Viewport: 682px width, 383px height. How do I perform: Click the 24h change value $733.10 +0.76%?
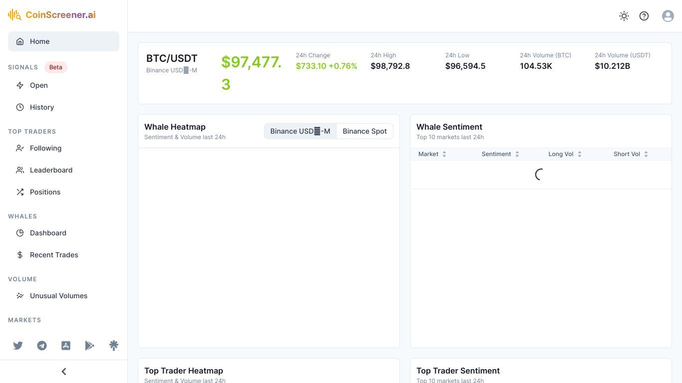click(x=327, y=66)
